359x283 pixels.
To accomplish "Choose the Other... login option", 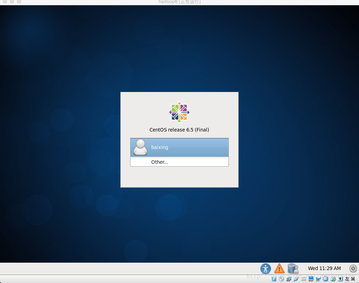I will (179, 162).
